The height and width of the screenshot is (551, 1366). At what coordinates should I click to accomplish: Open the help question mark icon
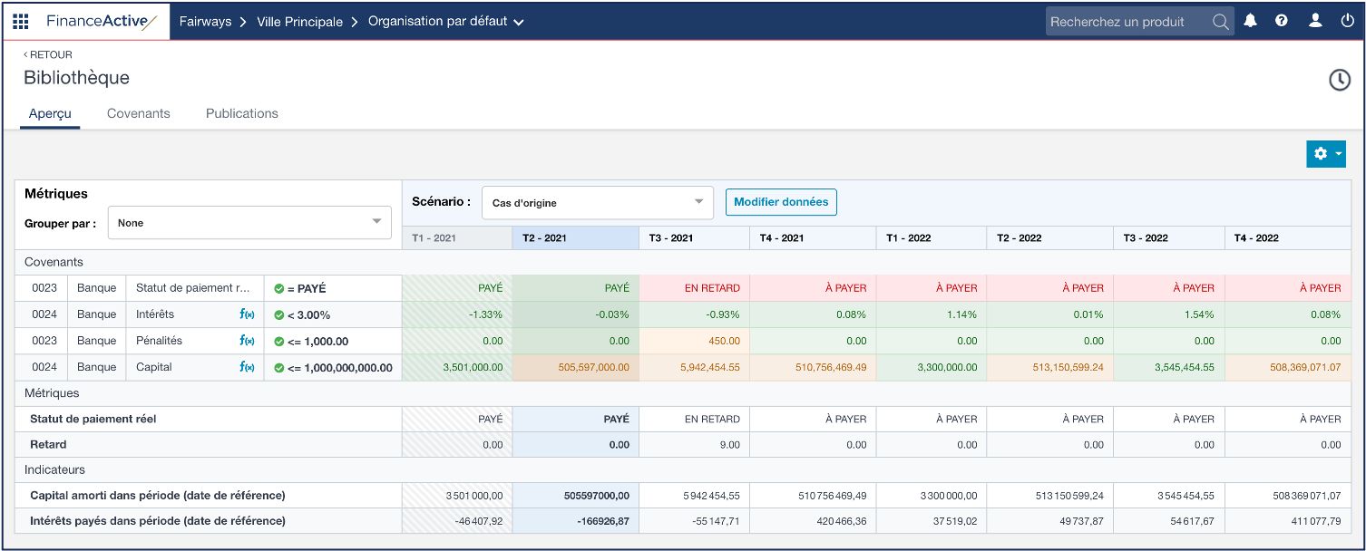(1282, 21)
